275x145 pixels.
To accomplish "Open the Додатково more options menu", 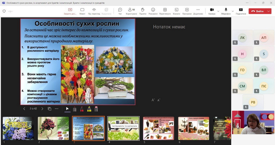I will [x=198, y=11].
